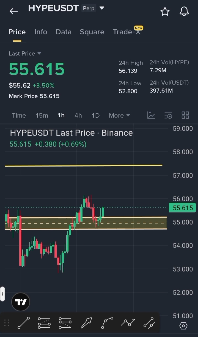
Task: Click the yellow shaded support zone
Action: coord(86,223)
